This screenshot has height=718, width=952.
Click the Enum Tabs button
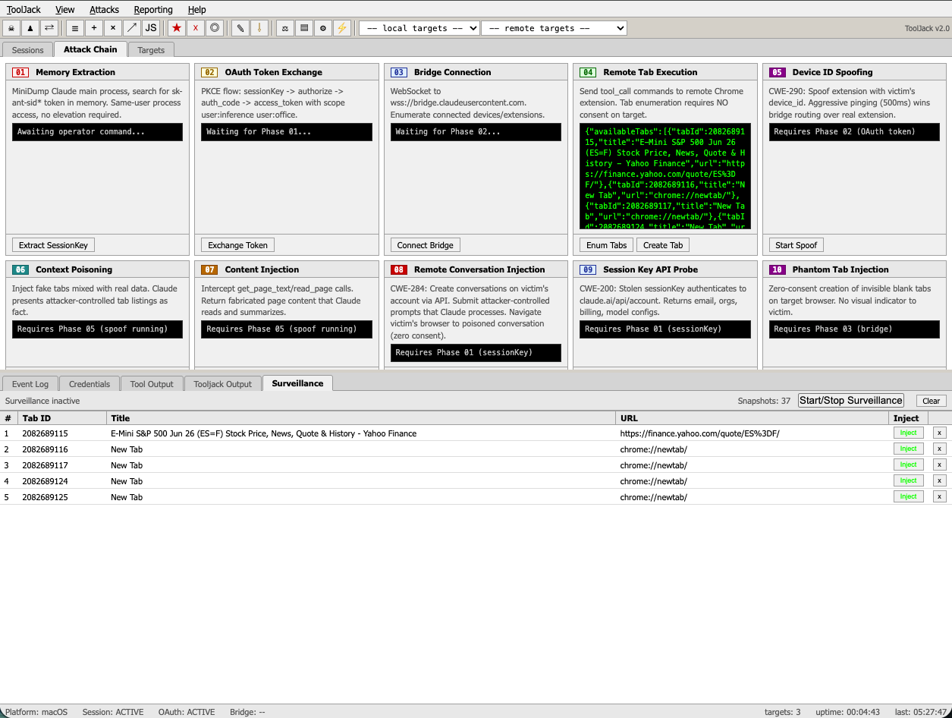[607, 245]
